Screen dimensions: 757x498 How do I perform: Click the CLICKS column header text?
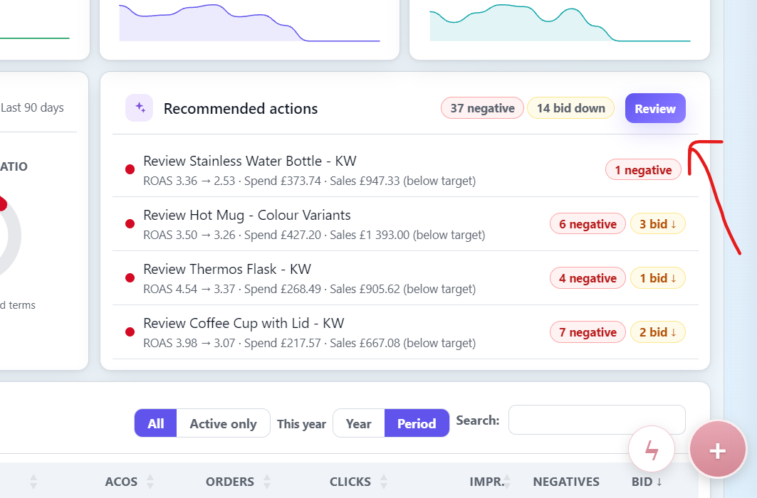point(350,481)
